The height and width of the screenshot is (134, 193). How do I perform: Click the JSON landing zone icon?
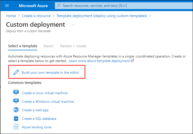(16, 127)
